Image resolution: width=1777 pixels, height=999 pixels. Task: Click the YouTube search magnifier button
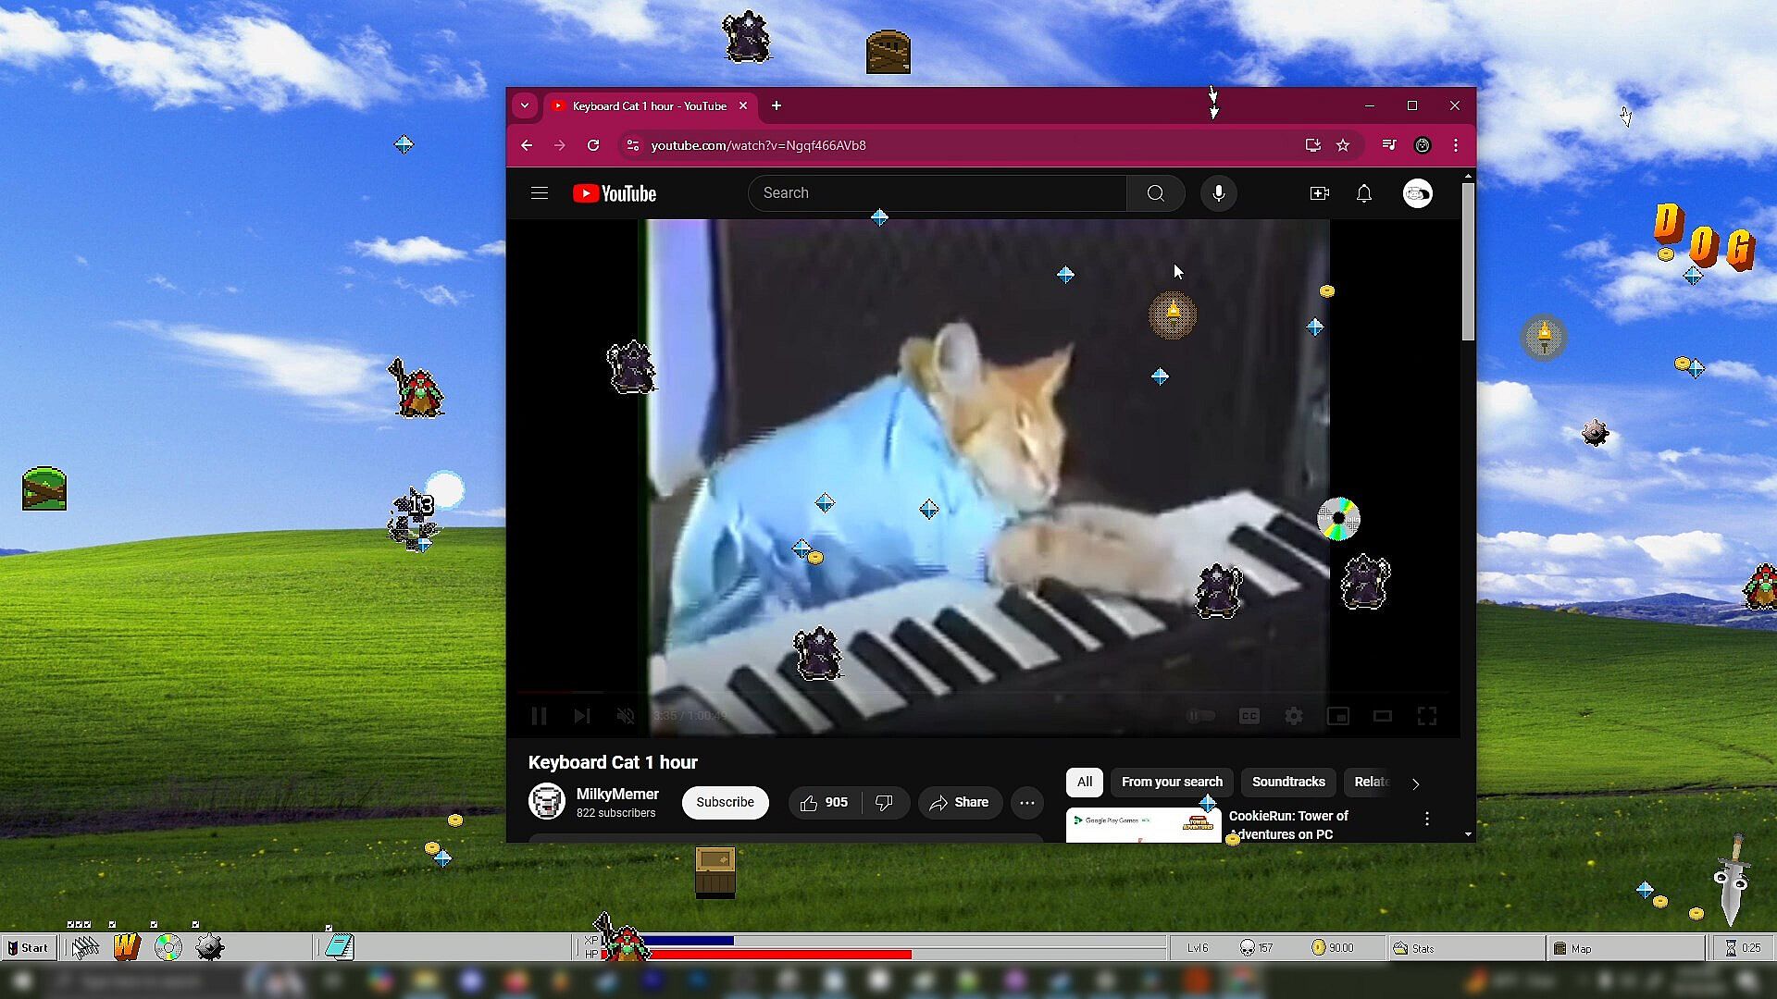pyautogui.click(x=1155, y=193)
